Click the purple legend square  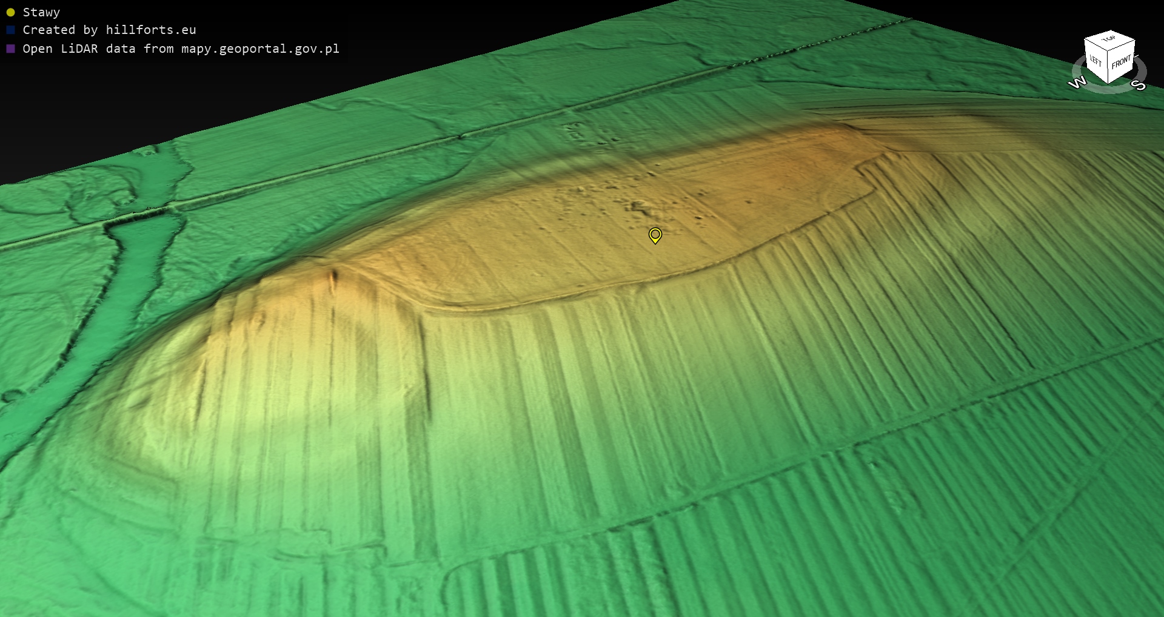click(x=10, y=49)
